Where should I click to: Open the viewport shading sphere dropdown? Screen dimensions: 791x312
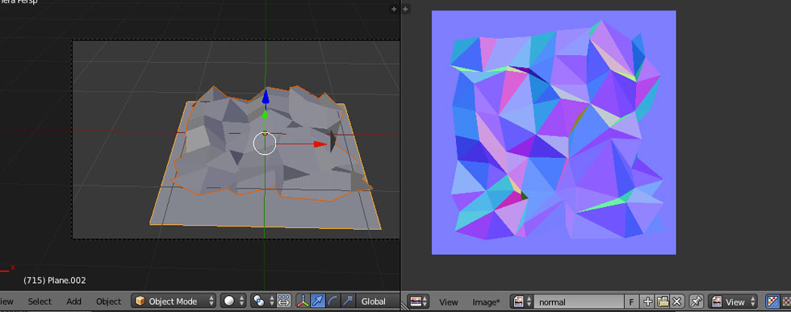click(233, 302)
